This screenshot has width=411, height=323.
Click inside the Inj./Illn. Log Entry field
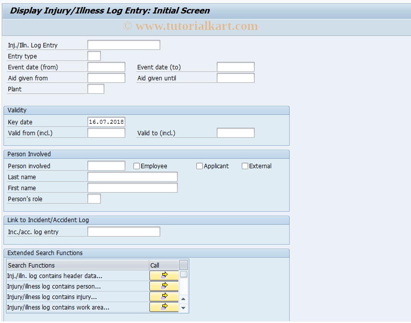click(123, 44)
